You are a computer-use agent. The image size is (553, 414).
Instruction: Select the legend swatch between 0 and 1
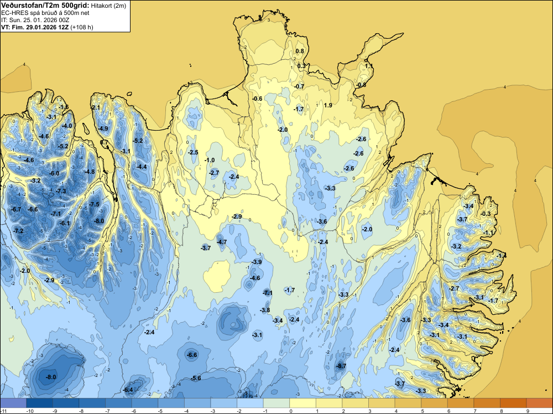pos(302,403)
